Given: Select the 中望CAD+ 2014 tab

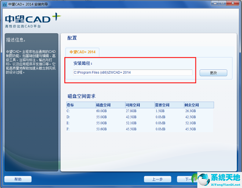Looking at the screenshot, I should pos(82,52).
